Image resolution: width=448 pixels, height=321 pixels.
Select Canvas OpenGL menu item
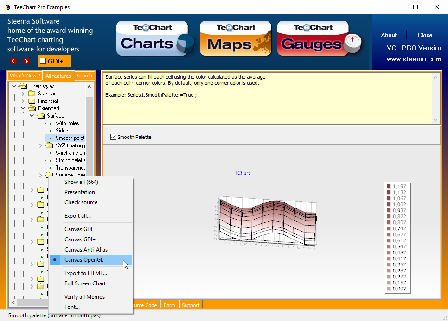tap(90, 260)
